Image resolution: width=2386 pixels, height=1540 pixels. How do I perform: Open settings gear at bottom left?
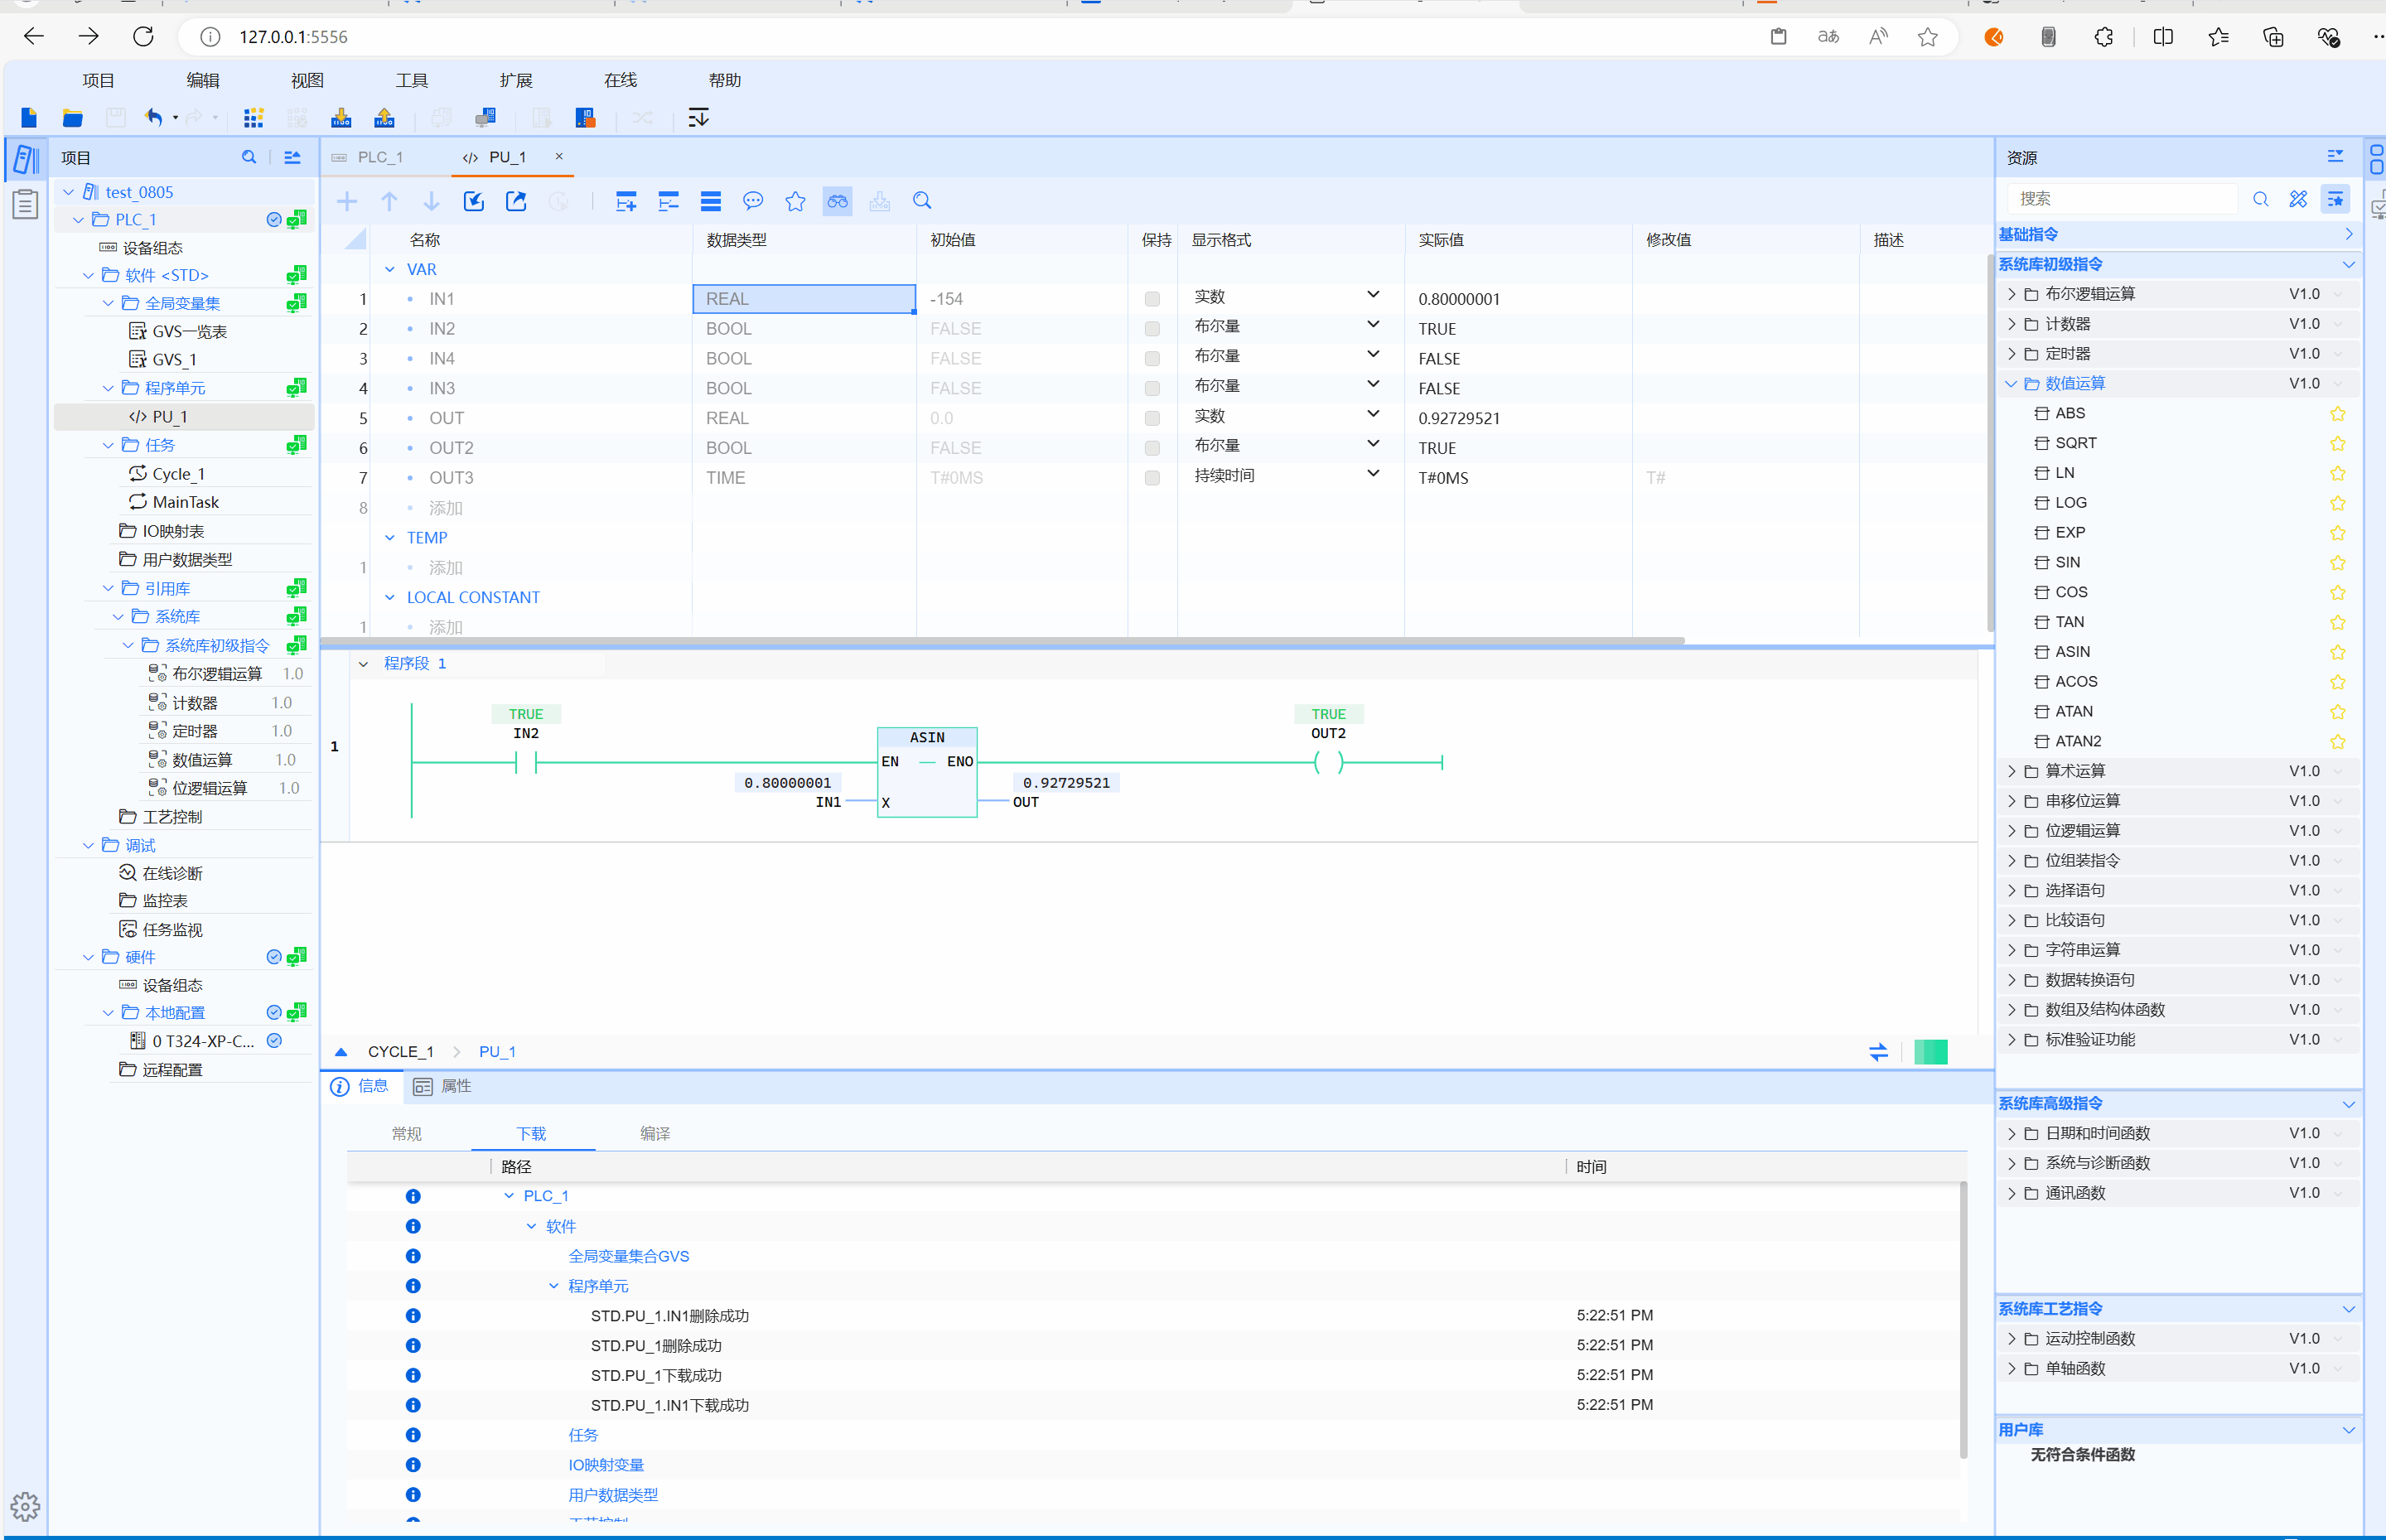[25, 1506]
